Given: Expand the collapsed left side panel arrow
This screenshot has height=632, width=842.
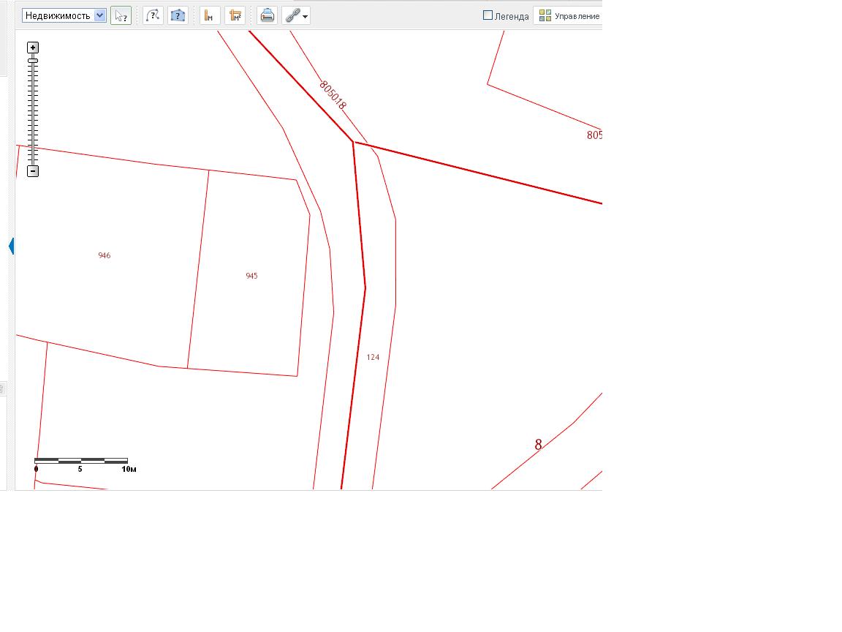Looking at the screenshot, I should tap(11, 247).
